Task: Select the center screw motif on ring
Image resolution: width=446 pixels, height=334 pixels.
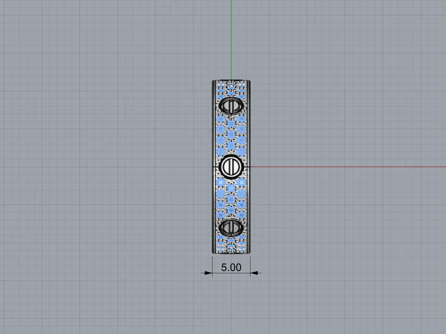Action: (232, 167)
